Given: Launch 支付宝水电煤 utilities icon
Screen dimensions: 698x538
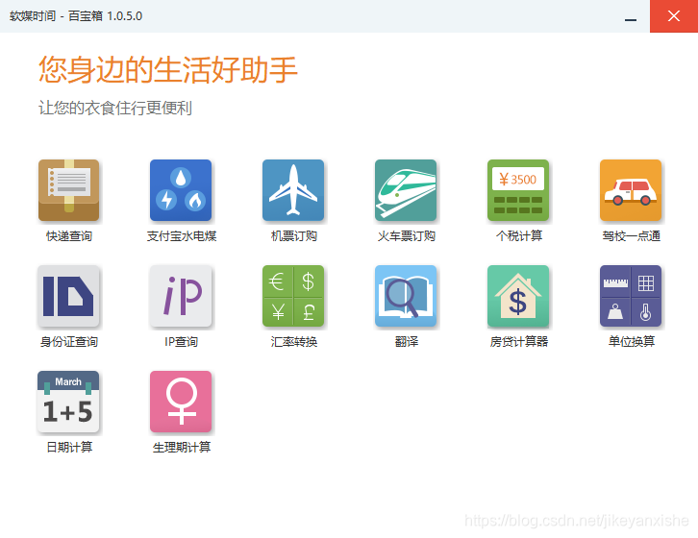Looking at the screenshot, I should click(x=181, y=190).
